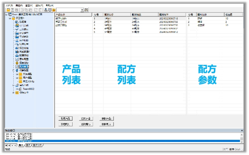
Task: Click the first yellow toolbar icon
Action: (8, 10)
